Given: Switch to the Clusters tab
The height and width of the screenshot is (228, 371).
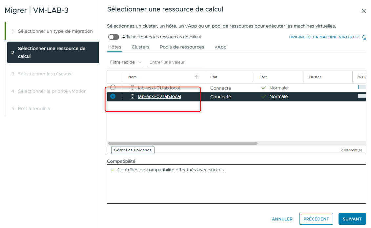Looking at the screenshot, I should click(140, 47).
